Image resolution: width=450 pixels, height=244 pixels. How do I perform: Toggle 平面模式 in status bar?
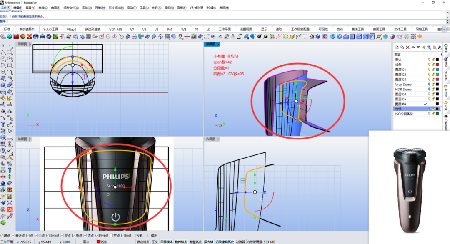tap(166, 242)
